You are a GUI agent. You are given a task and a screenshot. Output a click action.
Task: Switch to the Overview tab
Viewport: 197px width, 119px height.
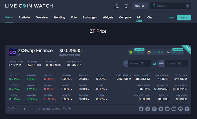click(42, 17)
